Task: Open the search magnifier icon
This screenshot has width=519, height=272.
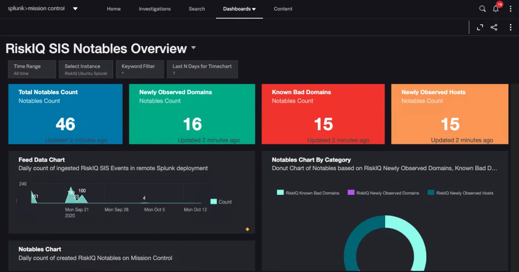Action: click(x=483, y=9)
